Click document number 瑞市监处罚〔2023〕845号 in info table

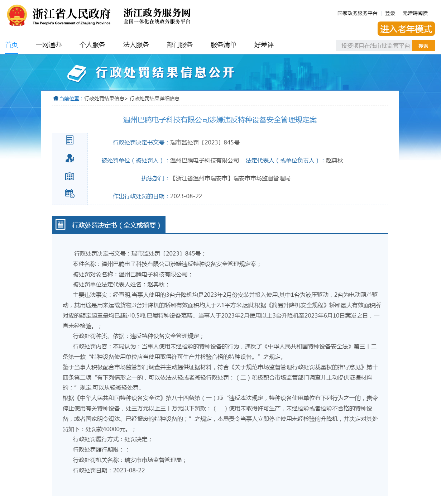205,142
